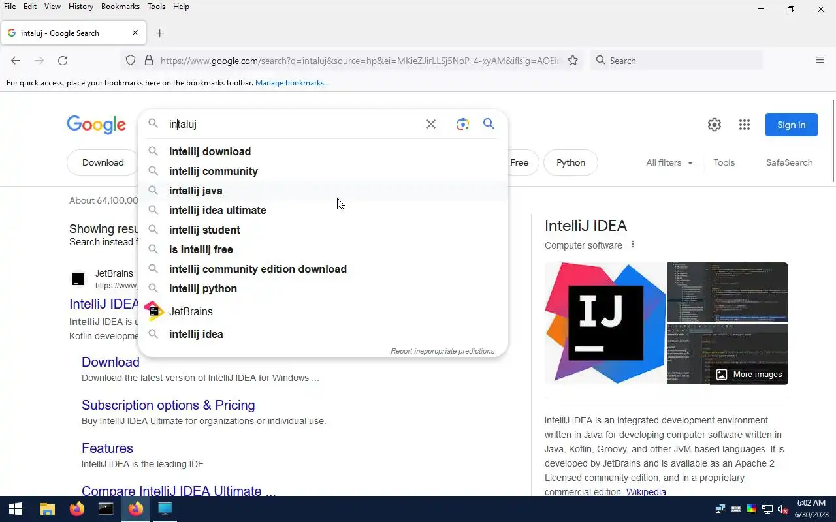Switch to the active Firefox taskbar window
Image resolution: width=836 pixels, height=522 pixels.
136,509
